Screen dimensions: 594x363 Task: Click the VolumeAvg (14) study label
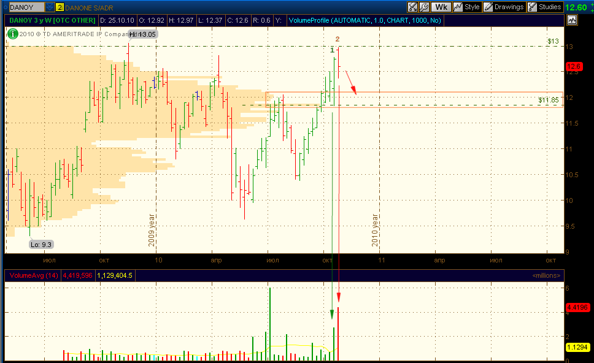33,275
